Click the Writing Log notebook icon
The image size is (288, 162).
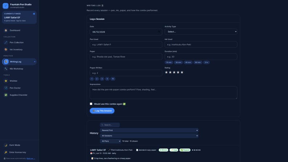6,62
